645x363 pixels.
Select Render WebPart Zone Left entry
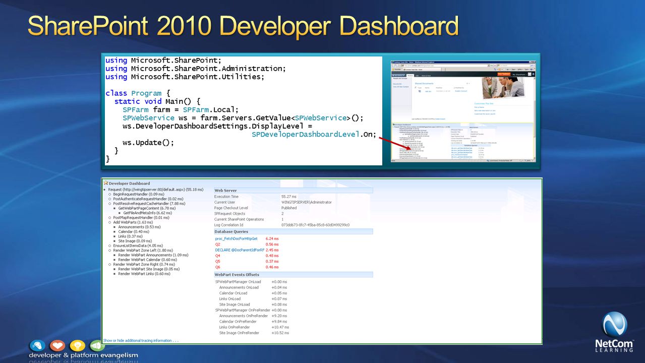pos(143,251)
